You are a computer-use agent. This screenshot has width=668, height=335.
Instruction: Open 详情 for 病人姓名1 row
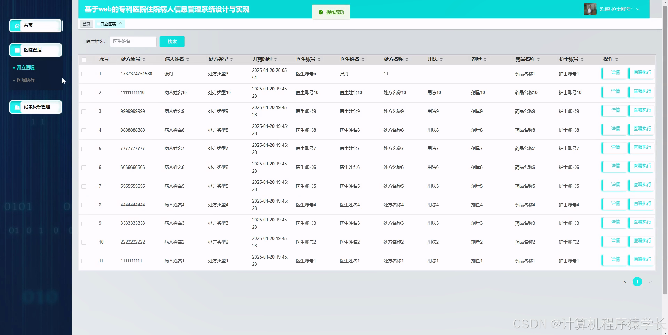(614, 260)
